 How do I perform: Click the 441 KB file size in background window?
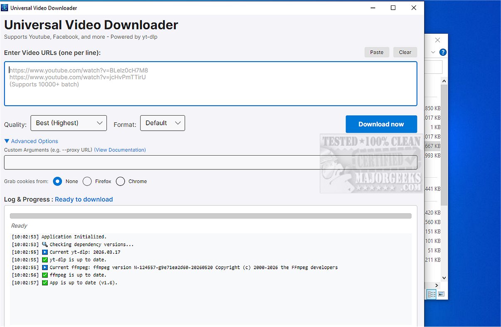[432, 189]
